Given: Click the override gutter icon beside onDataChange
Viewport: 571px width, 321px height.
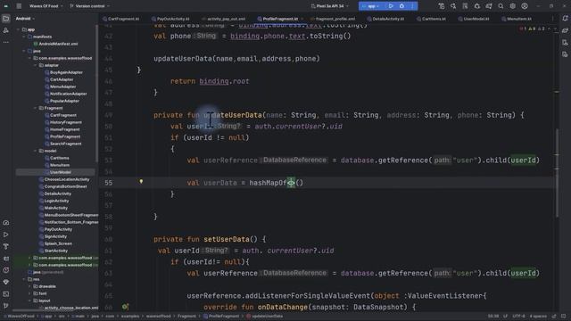Looking at the screenshot, I should click(125, 307).
